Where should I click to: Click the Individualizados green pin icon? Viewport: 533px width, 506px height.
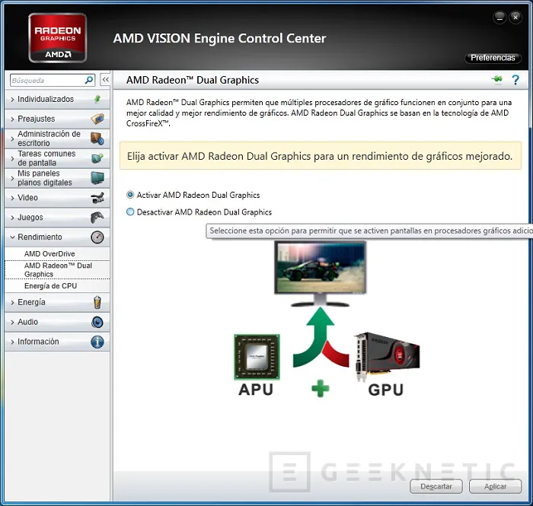97,99
